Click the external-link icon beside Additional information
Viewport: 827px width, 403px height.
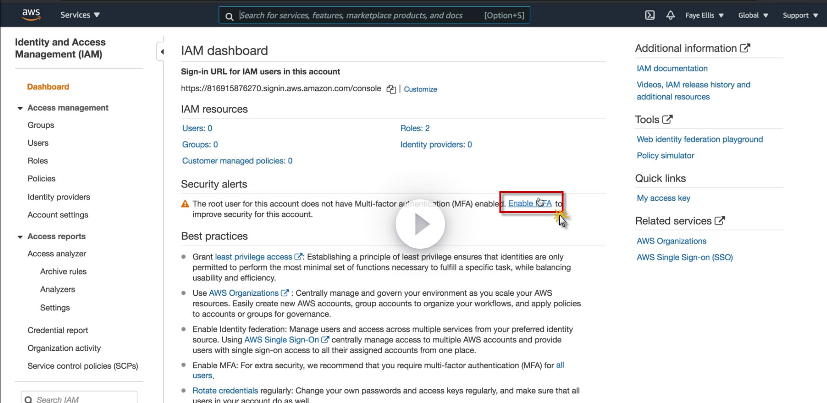pos(745,48)
